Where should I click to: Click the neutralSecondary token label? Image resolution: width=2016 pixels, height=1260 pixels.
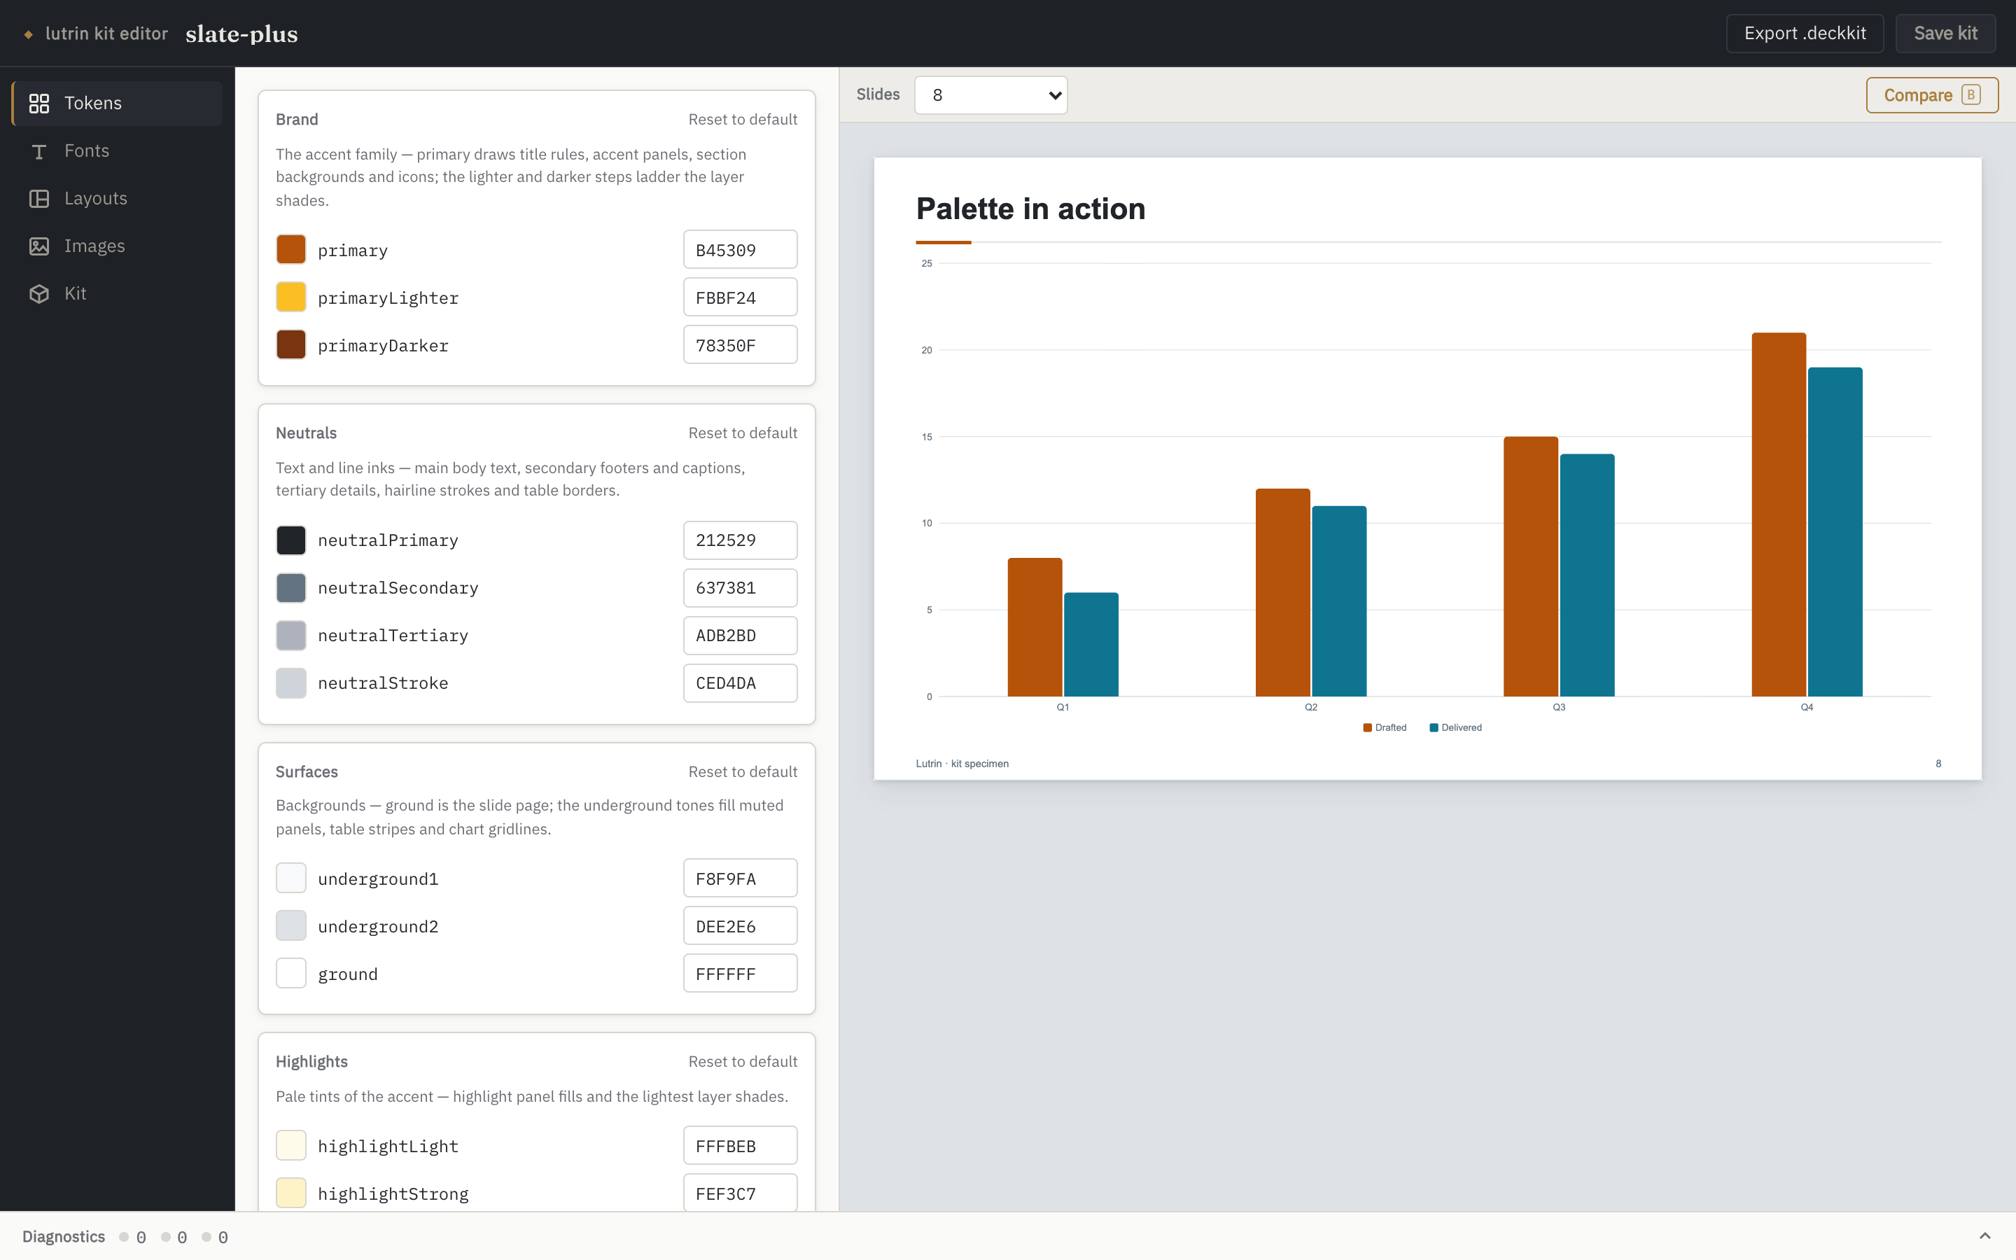click(398, 587)
